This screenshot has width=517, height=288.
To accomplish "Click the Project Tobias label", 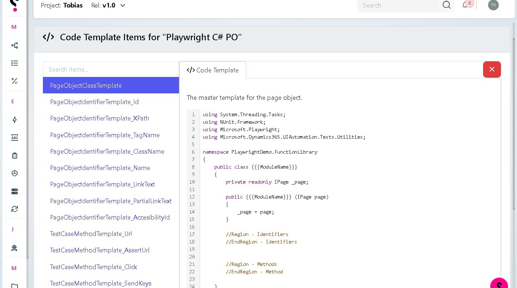I will click(62, 5).
